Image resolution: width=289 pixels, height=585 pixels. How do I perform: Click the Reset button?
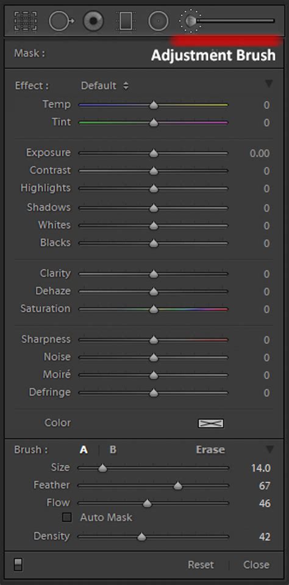201,564
